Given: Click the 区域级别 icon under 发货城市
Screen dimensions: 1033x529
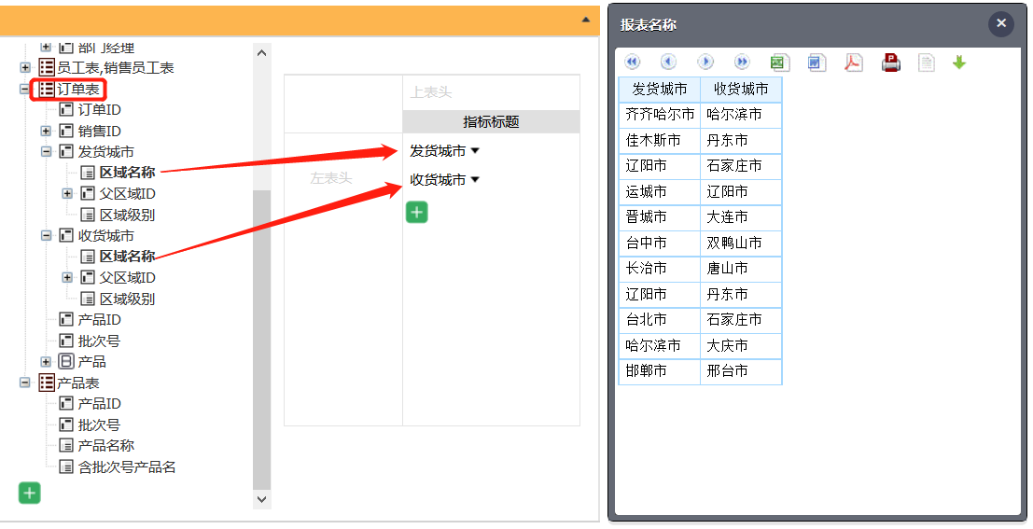Looking at the screenshot, I should pyautogui.click(x=87, y=215).
